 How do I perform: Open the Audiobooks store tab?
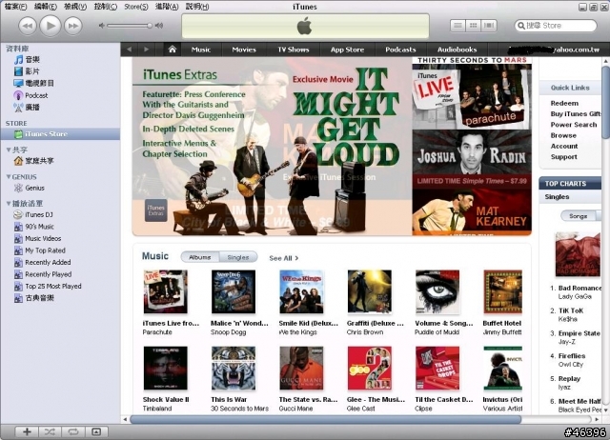point(457,50)
